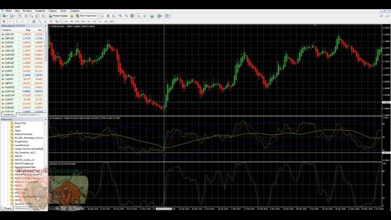Open the indicators list dropdown
Screen dimensions: 391x220
152,16
